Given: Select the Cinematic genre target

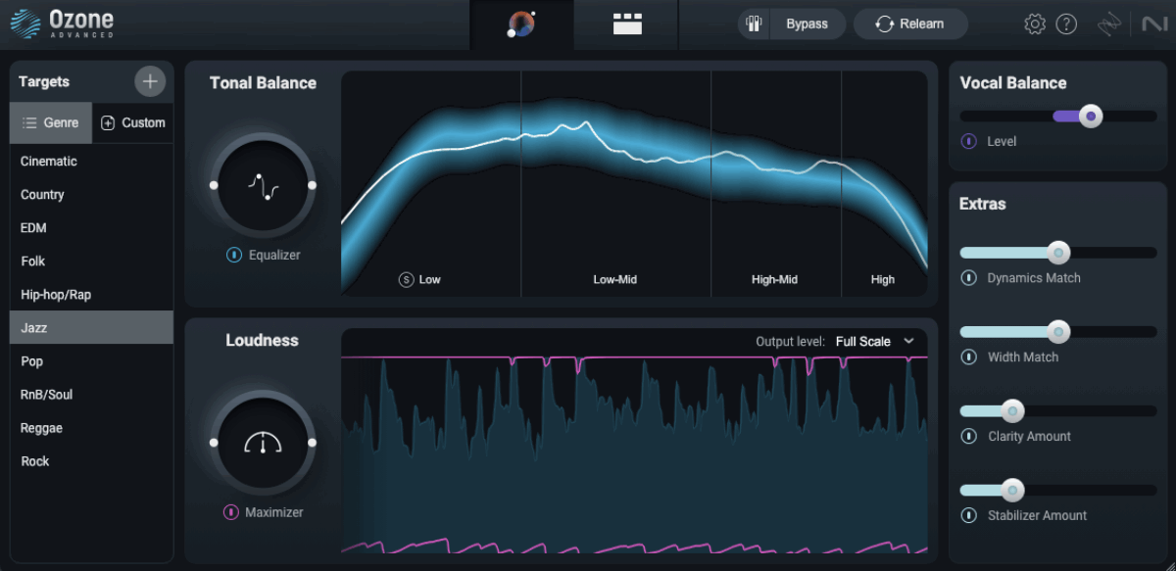Looking at the screenshot, I should [92, 162].
